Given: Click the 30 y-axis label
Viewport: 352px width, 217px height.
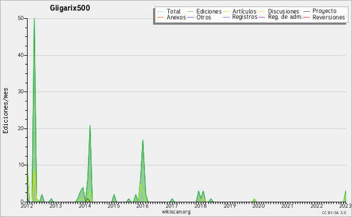Looking at the screenshot, I should 21,91.
